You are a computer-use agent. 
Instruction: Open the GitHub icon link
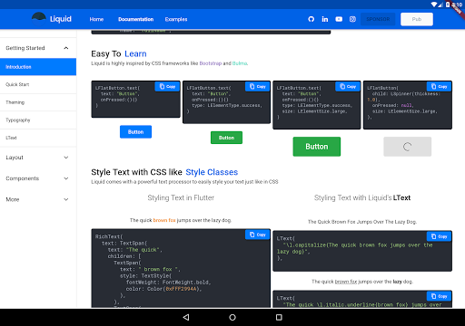[312, 19]
